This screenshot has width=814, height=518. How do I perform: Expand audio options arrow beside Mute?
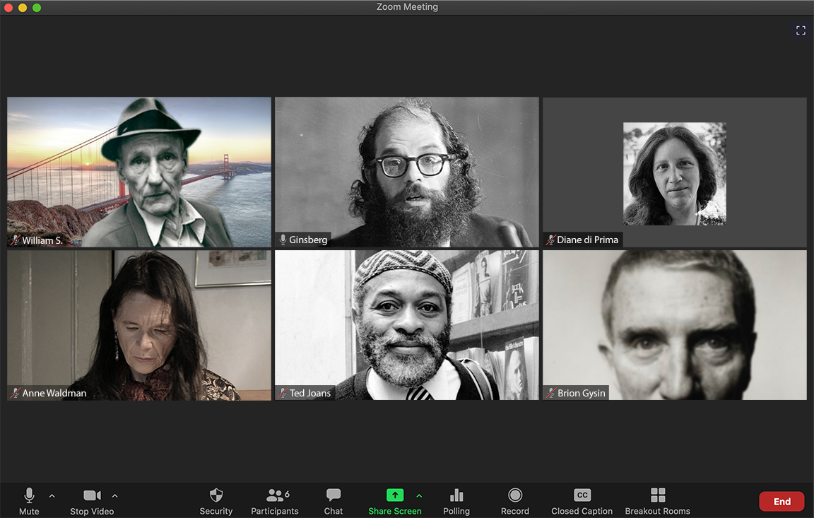point(52,495)
